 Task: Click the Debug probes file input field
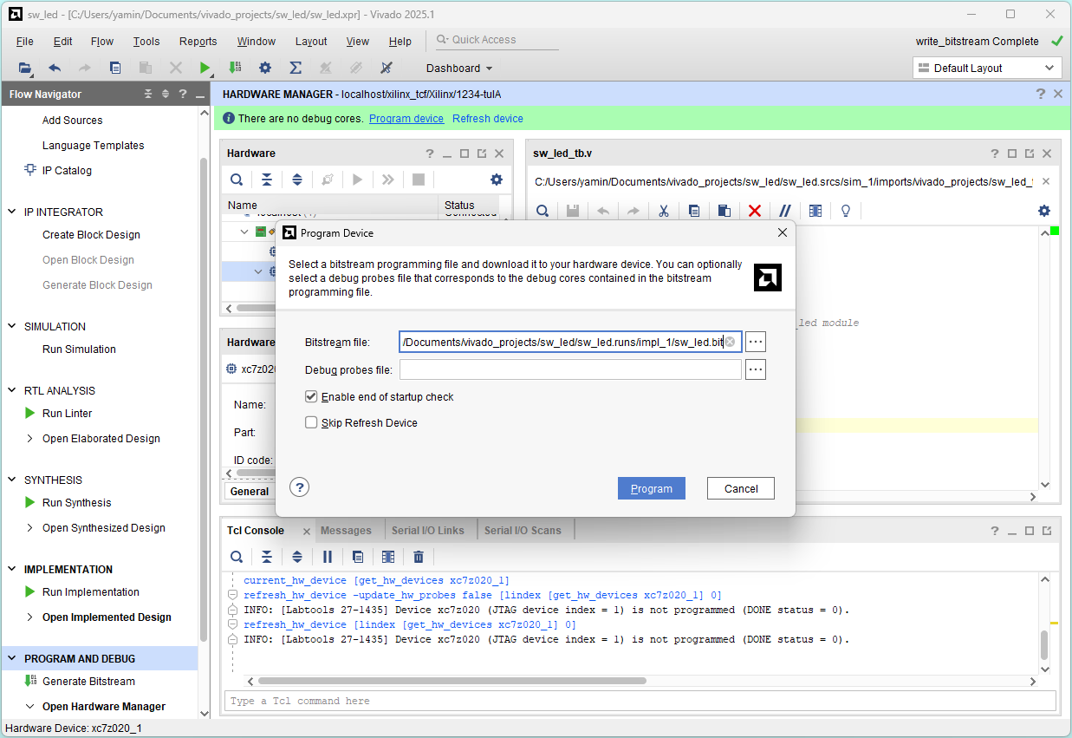569,370
